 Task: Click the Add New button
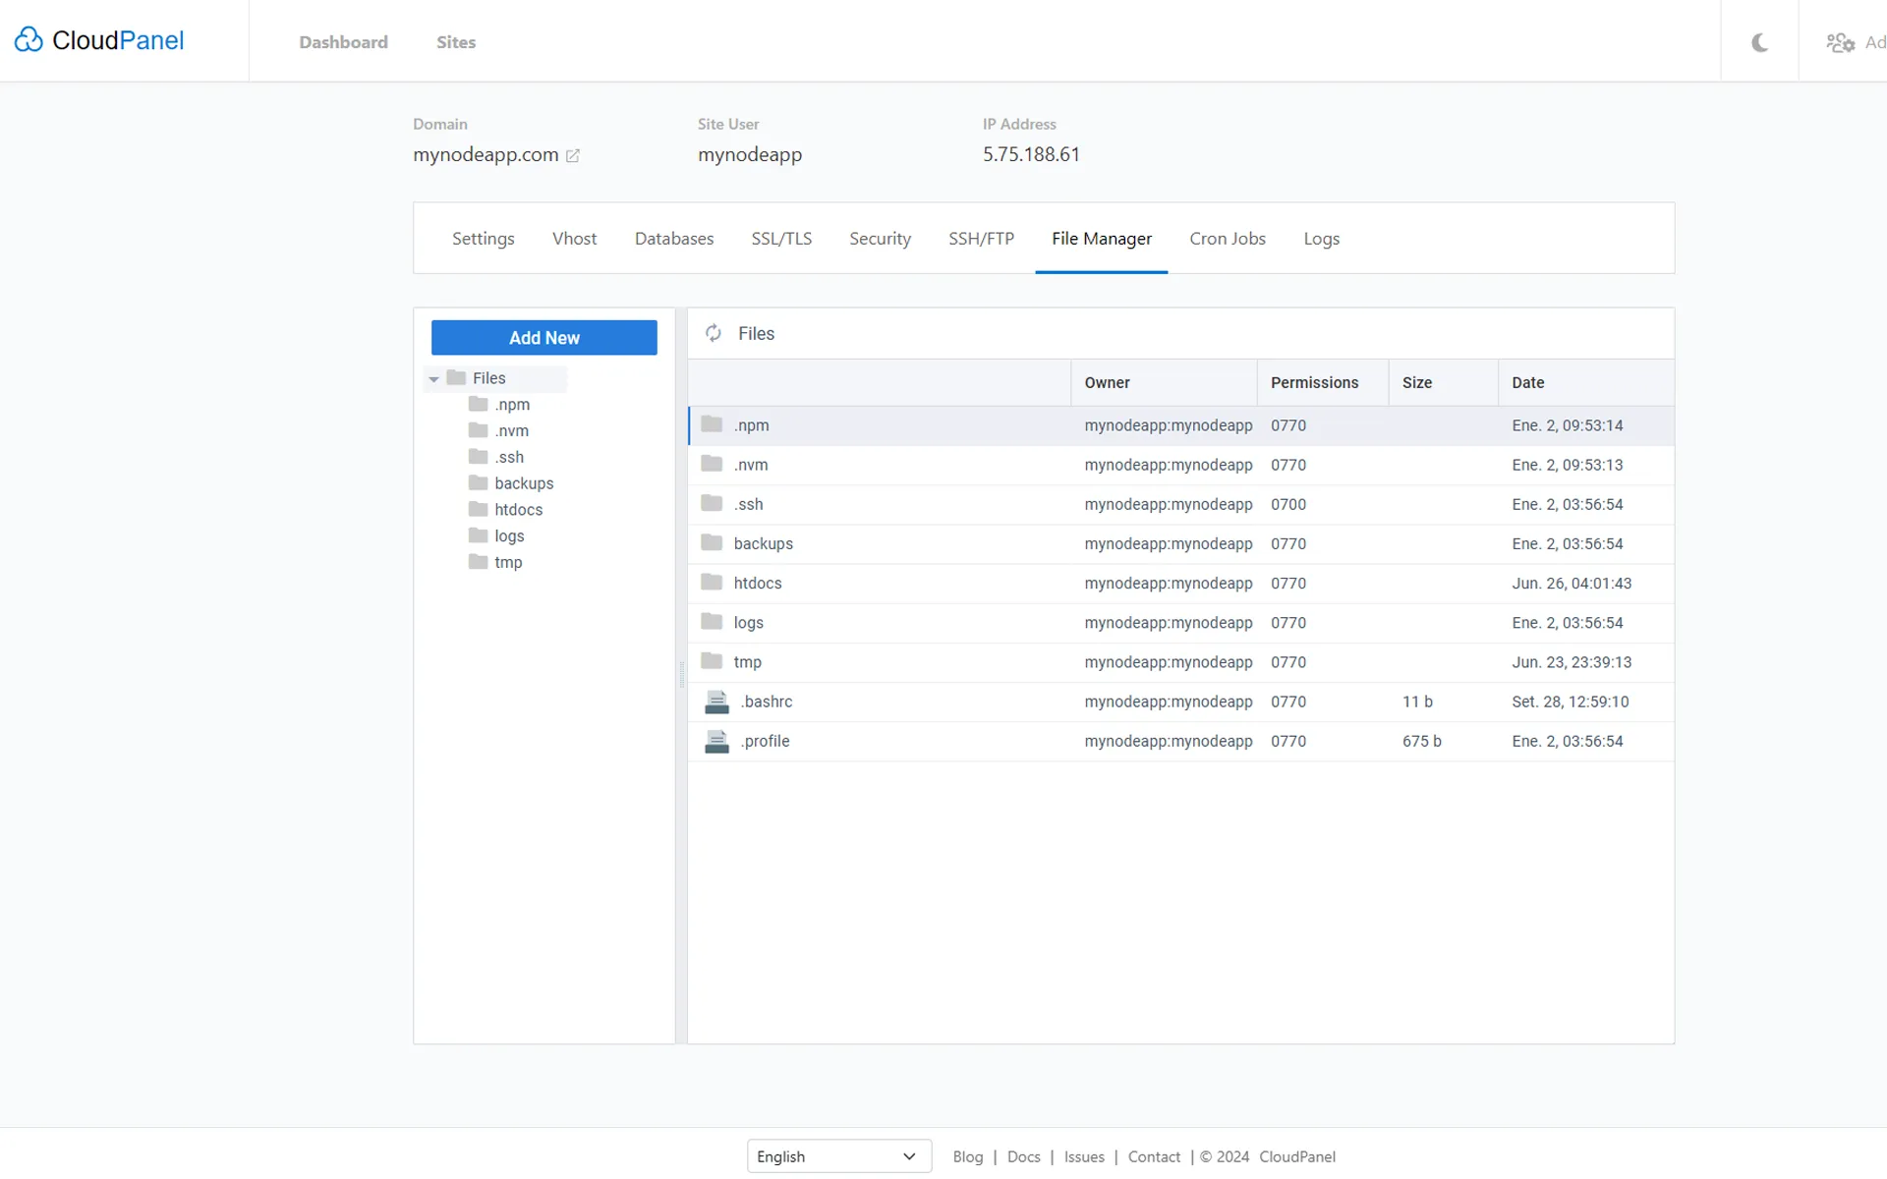543,337
